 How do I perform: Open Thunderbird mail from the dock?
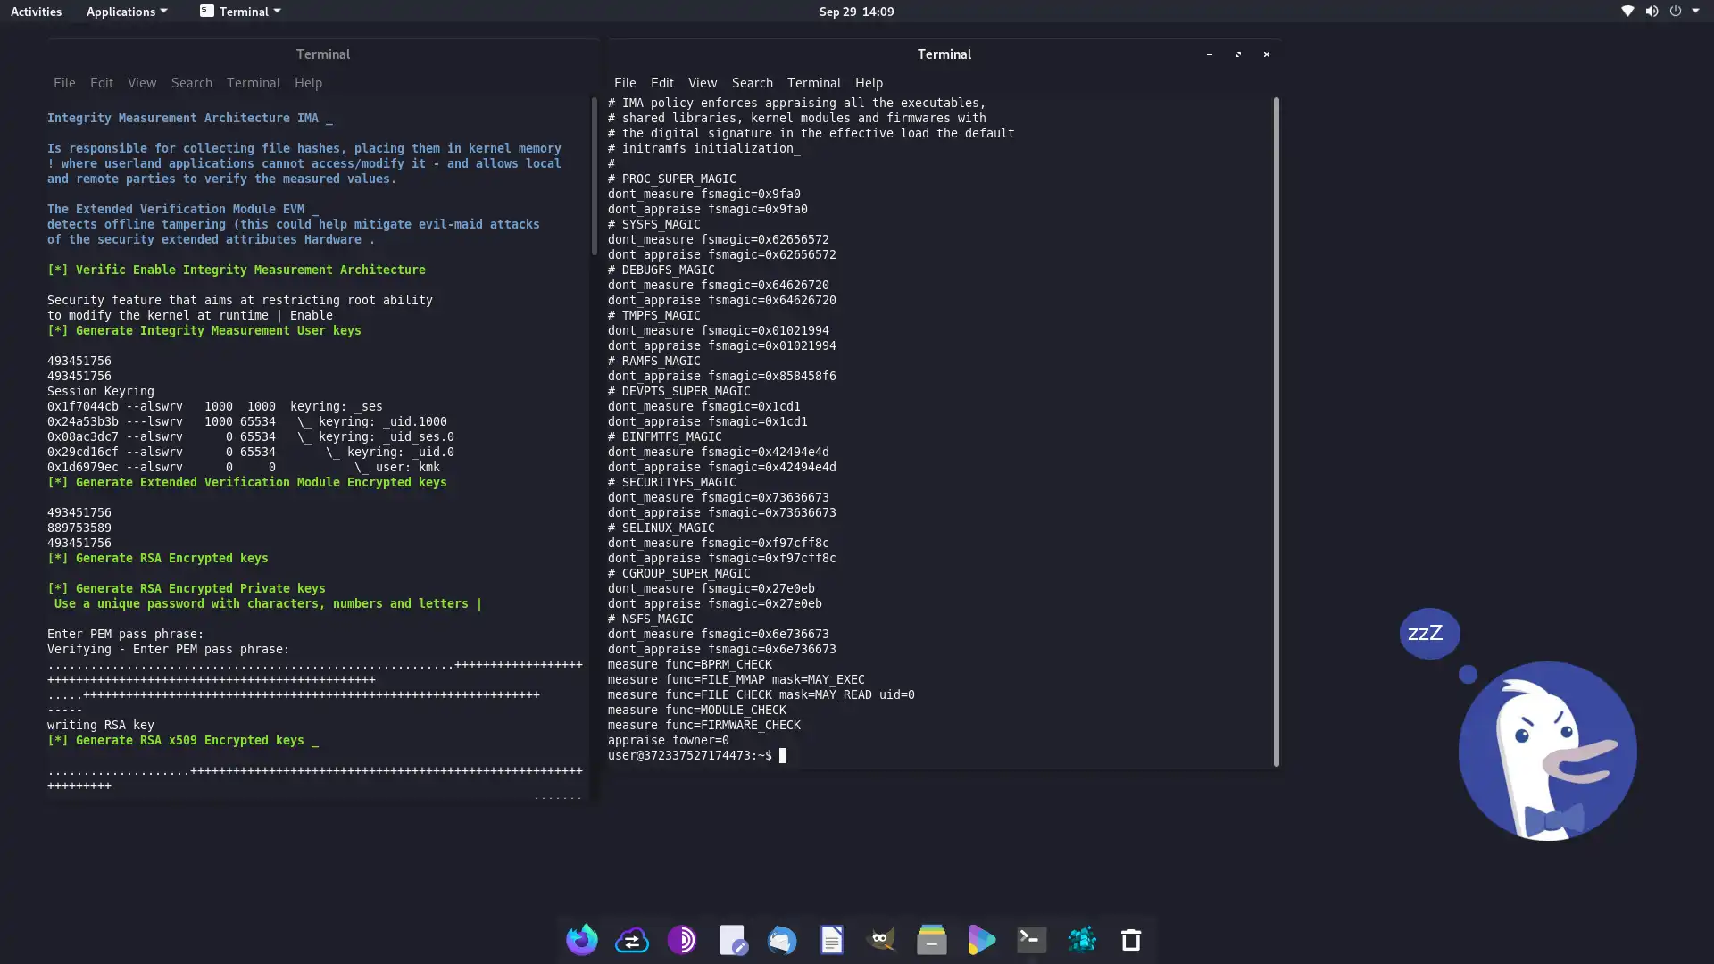[782, 940]
